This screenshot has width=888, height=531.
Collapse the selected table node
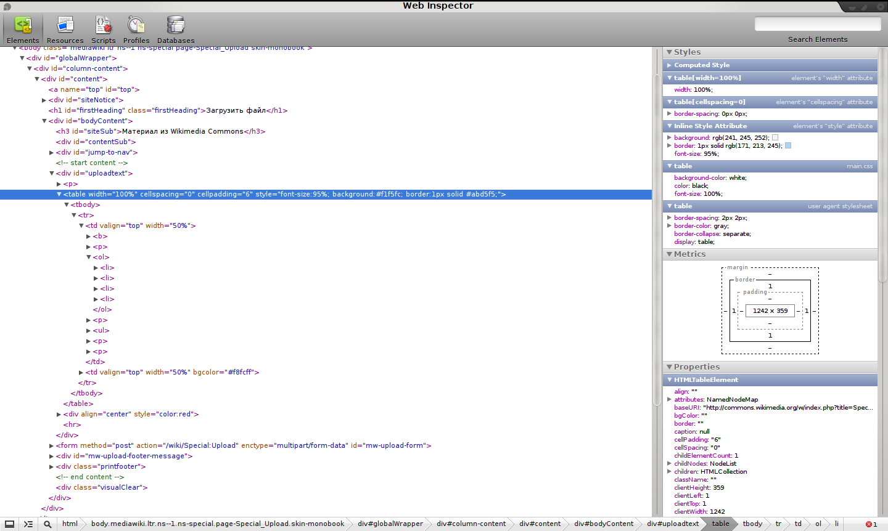tap(59, 194)
